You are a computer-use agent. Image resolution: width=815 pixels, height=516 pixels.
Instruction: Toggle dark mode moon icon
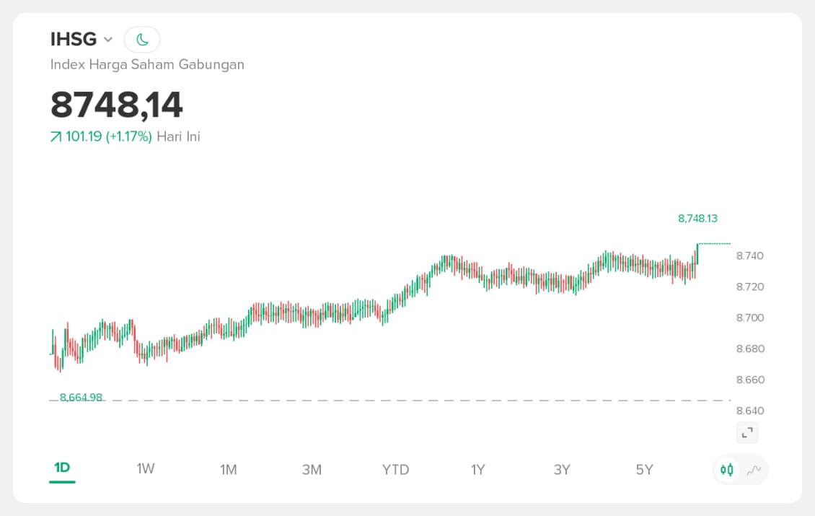click(142, 39)
